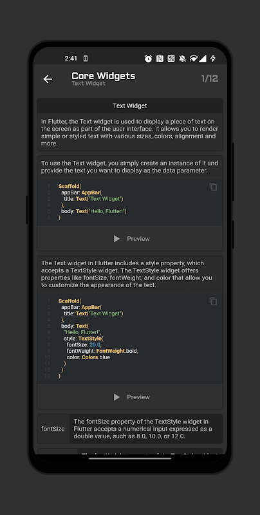
Task: Open first Preview button label
Action: pos(138,239)
